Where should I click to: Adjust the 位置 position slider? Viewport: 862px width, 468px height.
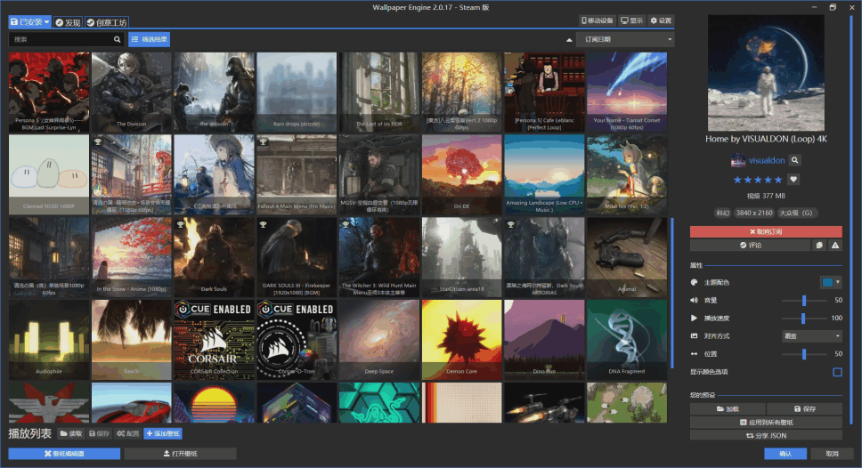[804, 354]
